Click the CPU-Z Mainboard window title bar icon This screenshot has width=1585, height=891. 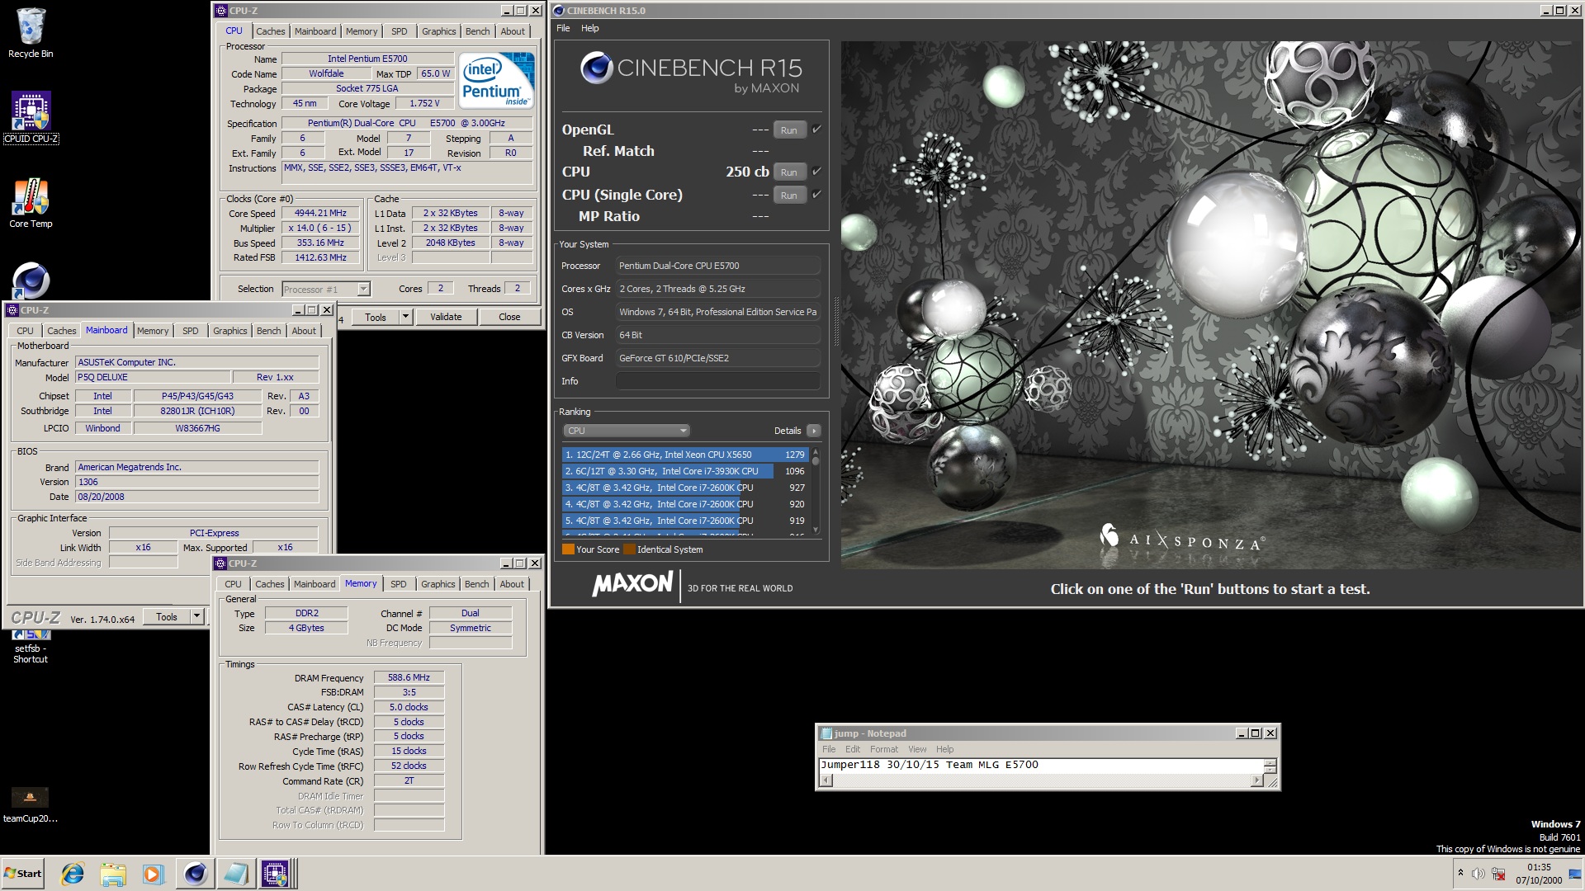(12, 310)
